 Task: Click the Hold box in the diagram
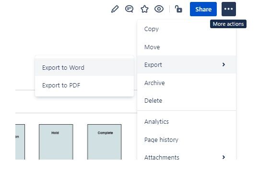[x=56, y=142]
